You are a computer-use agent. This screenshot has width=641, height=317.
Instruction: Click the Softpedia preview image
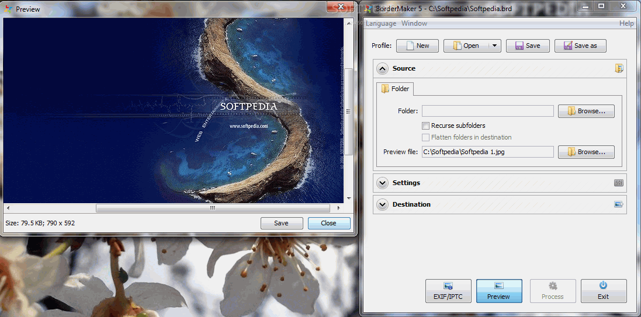pos(174,111)
